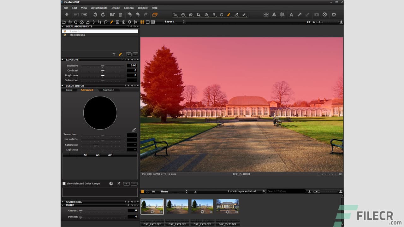This screenshot has width=404, height=227.
Task: Switch to the Skintone tab
Action: (x=108, y=90)
